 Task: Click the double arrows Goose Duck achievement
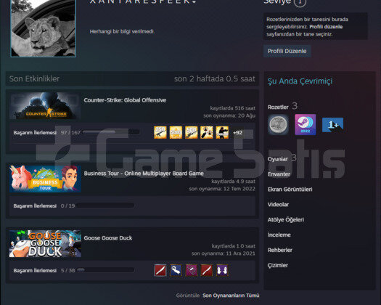pos(222,270)
